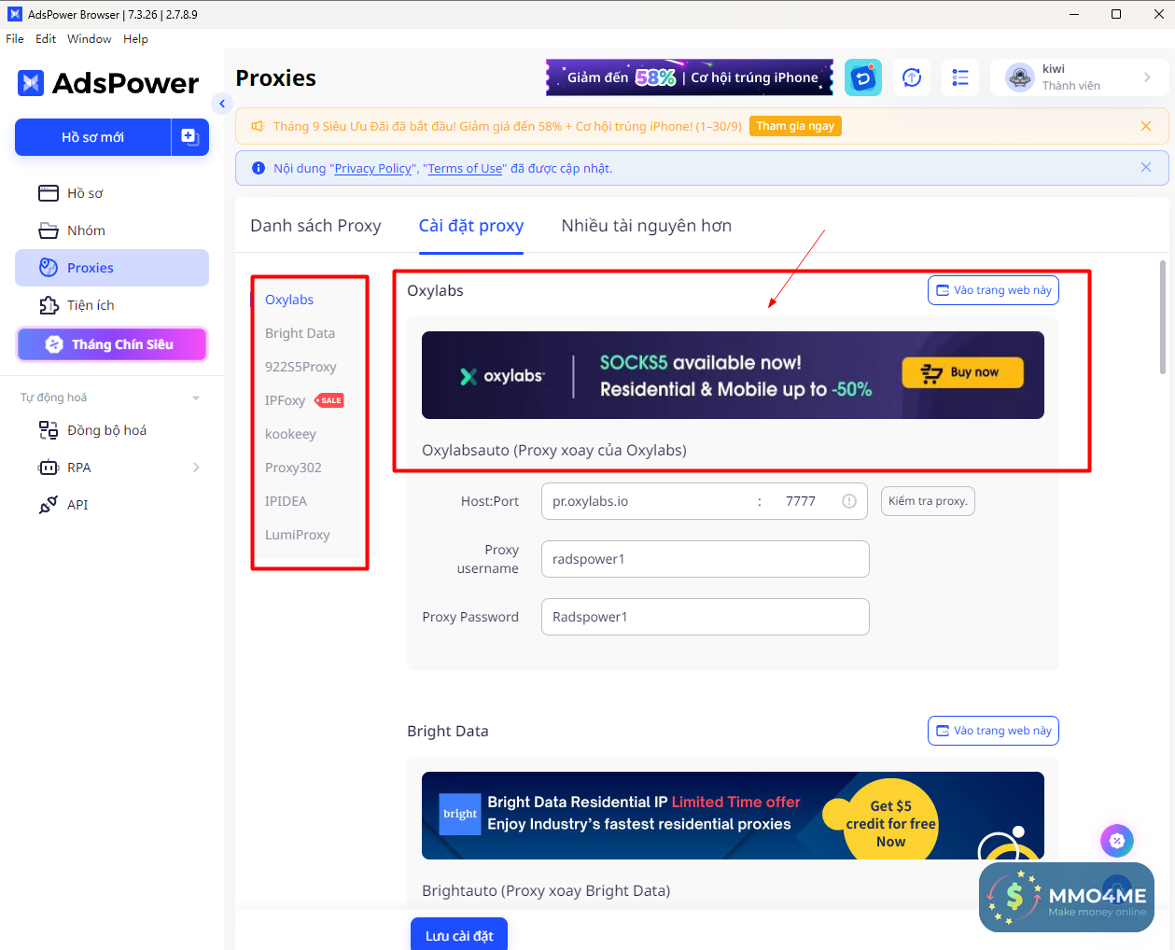Switch to Danh sách Proxy tab

click(315, 226)
